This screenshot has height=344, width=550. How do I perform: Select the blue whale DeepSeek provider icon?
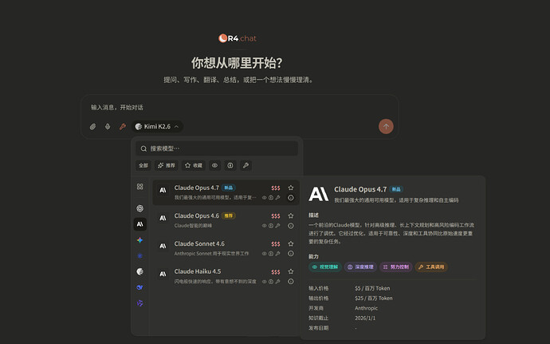click(x=140, y=287)
